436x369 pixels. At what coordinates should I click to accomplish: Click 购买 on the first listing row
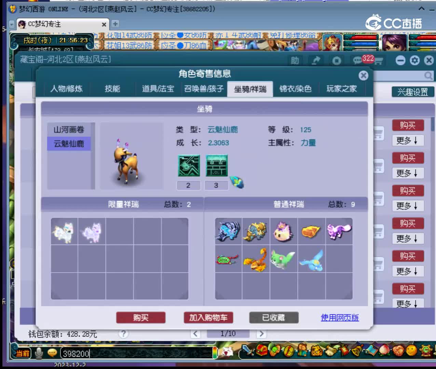(x=408, y=125)
